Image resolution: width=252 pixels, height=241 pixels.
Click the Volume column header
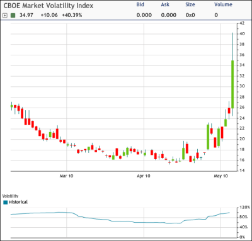(223, 4)
